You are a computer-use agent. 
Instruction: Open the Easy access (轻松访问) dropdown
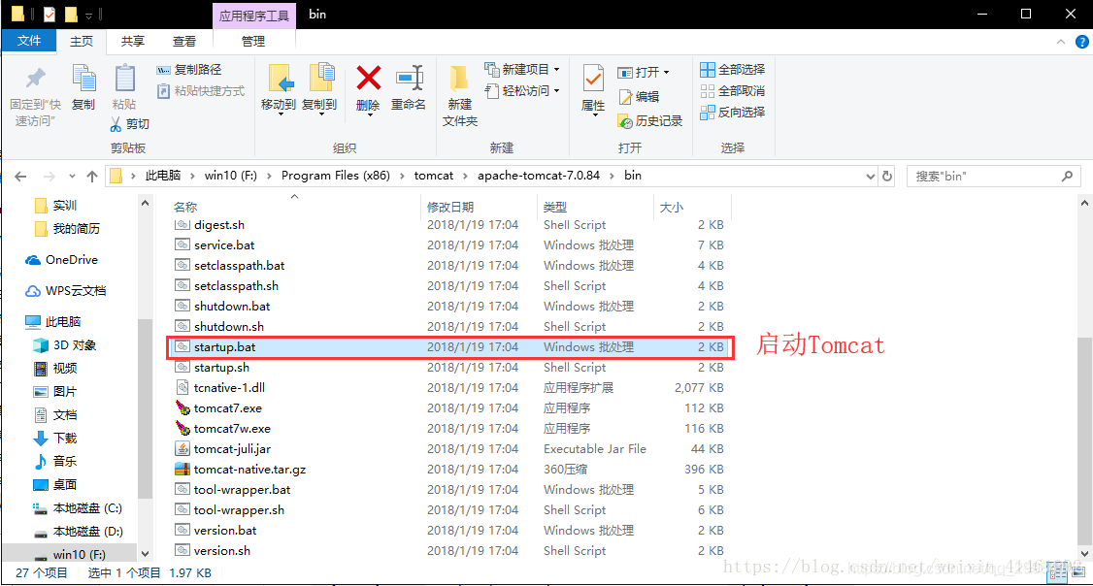523,91
